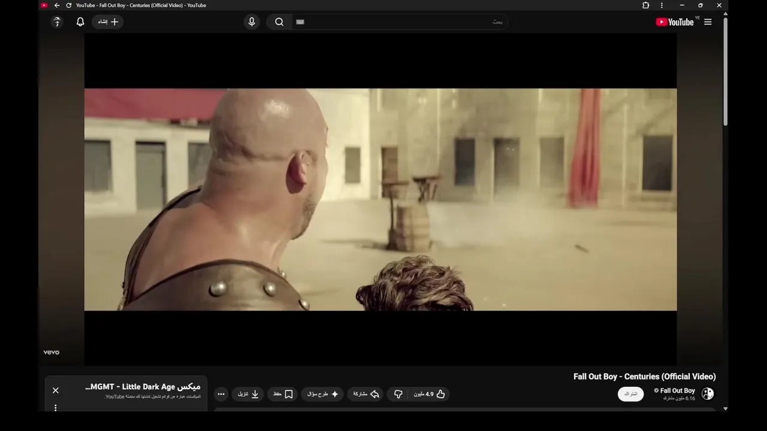Click the browser back arrow
Image resolution: width=767 pixels, height=431 pixels.
coord(57,5)
